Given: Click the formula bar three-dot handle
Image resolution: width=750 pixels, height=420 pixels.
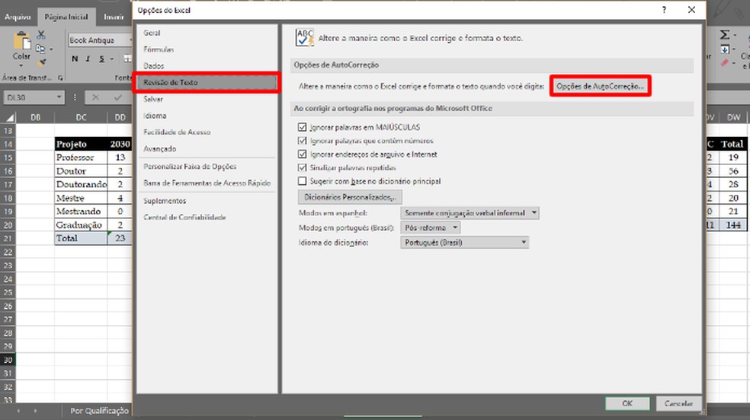Looking at the screenshot, I should (x=75, y=97).
